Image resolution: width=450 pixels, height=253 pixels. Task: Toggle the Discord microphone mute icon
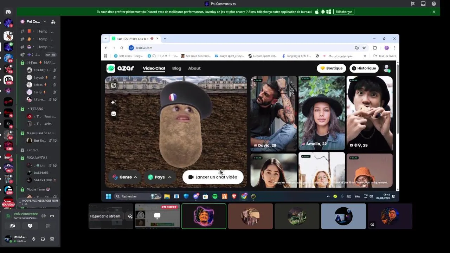pyautogui.click(x=34, y=239)
